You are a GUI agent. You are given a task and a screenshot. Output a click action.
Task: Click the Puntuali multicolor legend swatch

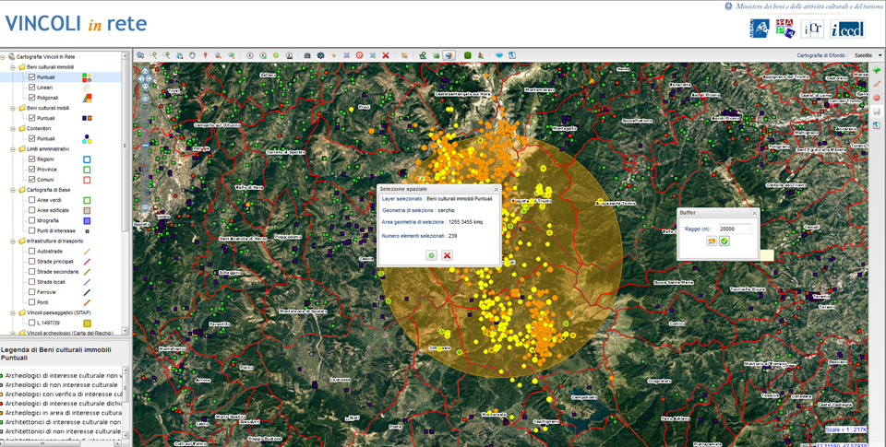(x=87, y=77)
